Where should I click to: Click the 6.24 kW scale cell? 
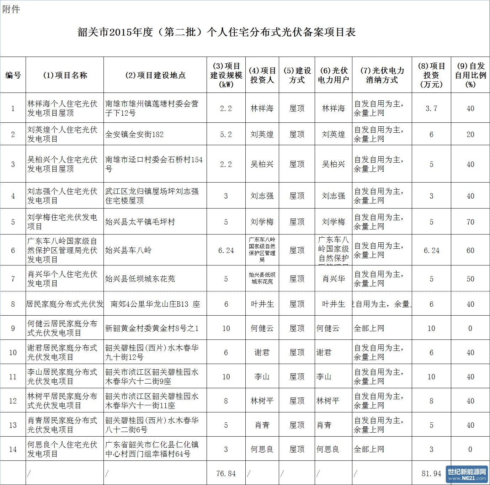[x=226, y=251]
